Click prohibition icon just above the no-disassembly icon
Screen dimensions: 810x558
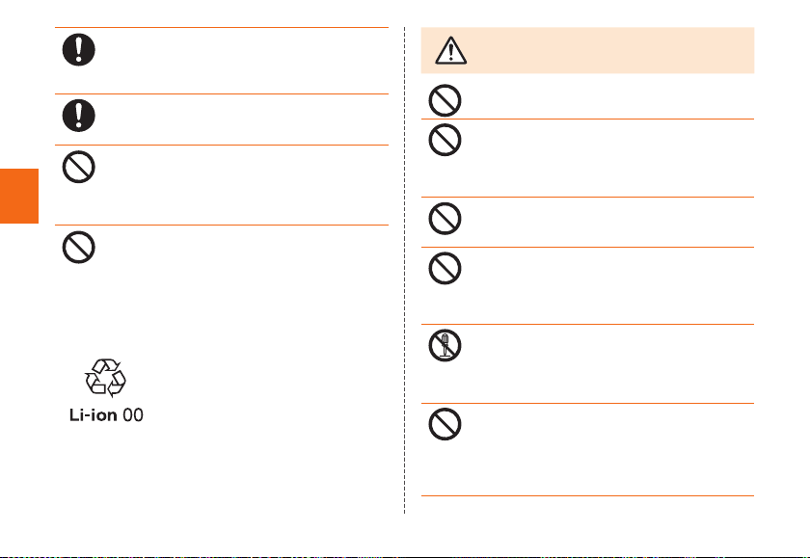(x=445, y=268)
